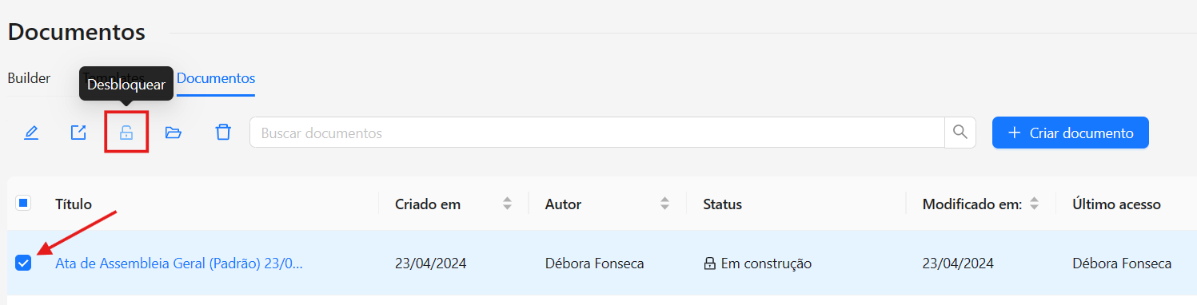Open Ata de Assembleia Geral document link
This screenshot has width=1197, height=305.
179,263
